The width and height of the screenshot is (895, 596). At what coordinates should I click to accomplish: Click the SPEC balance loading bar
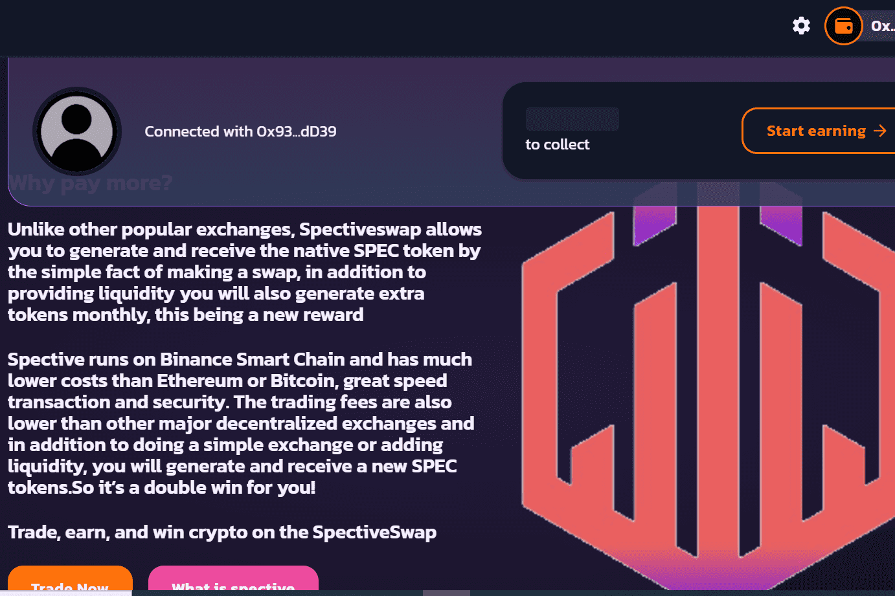(x=572, y=119)
